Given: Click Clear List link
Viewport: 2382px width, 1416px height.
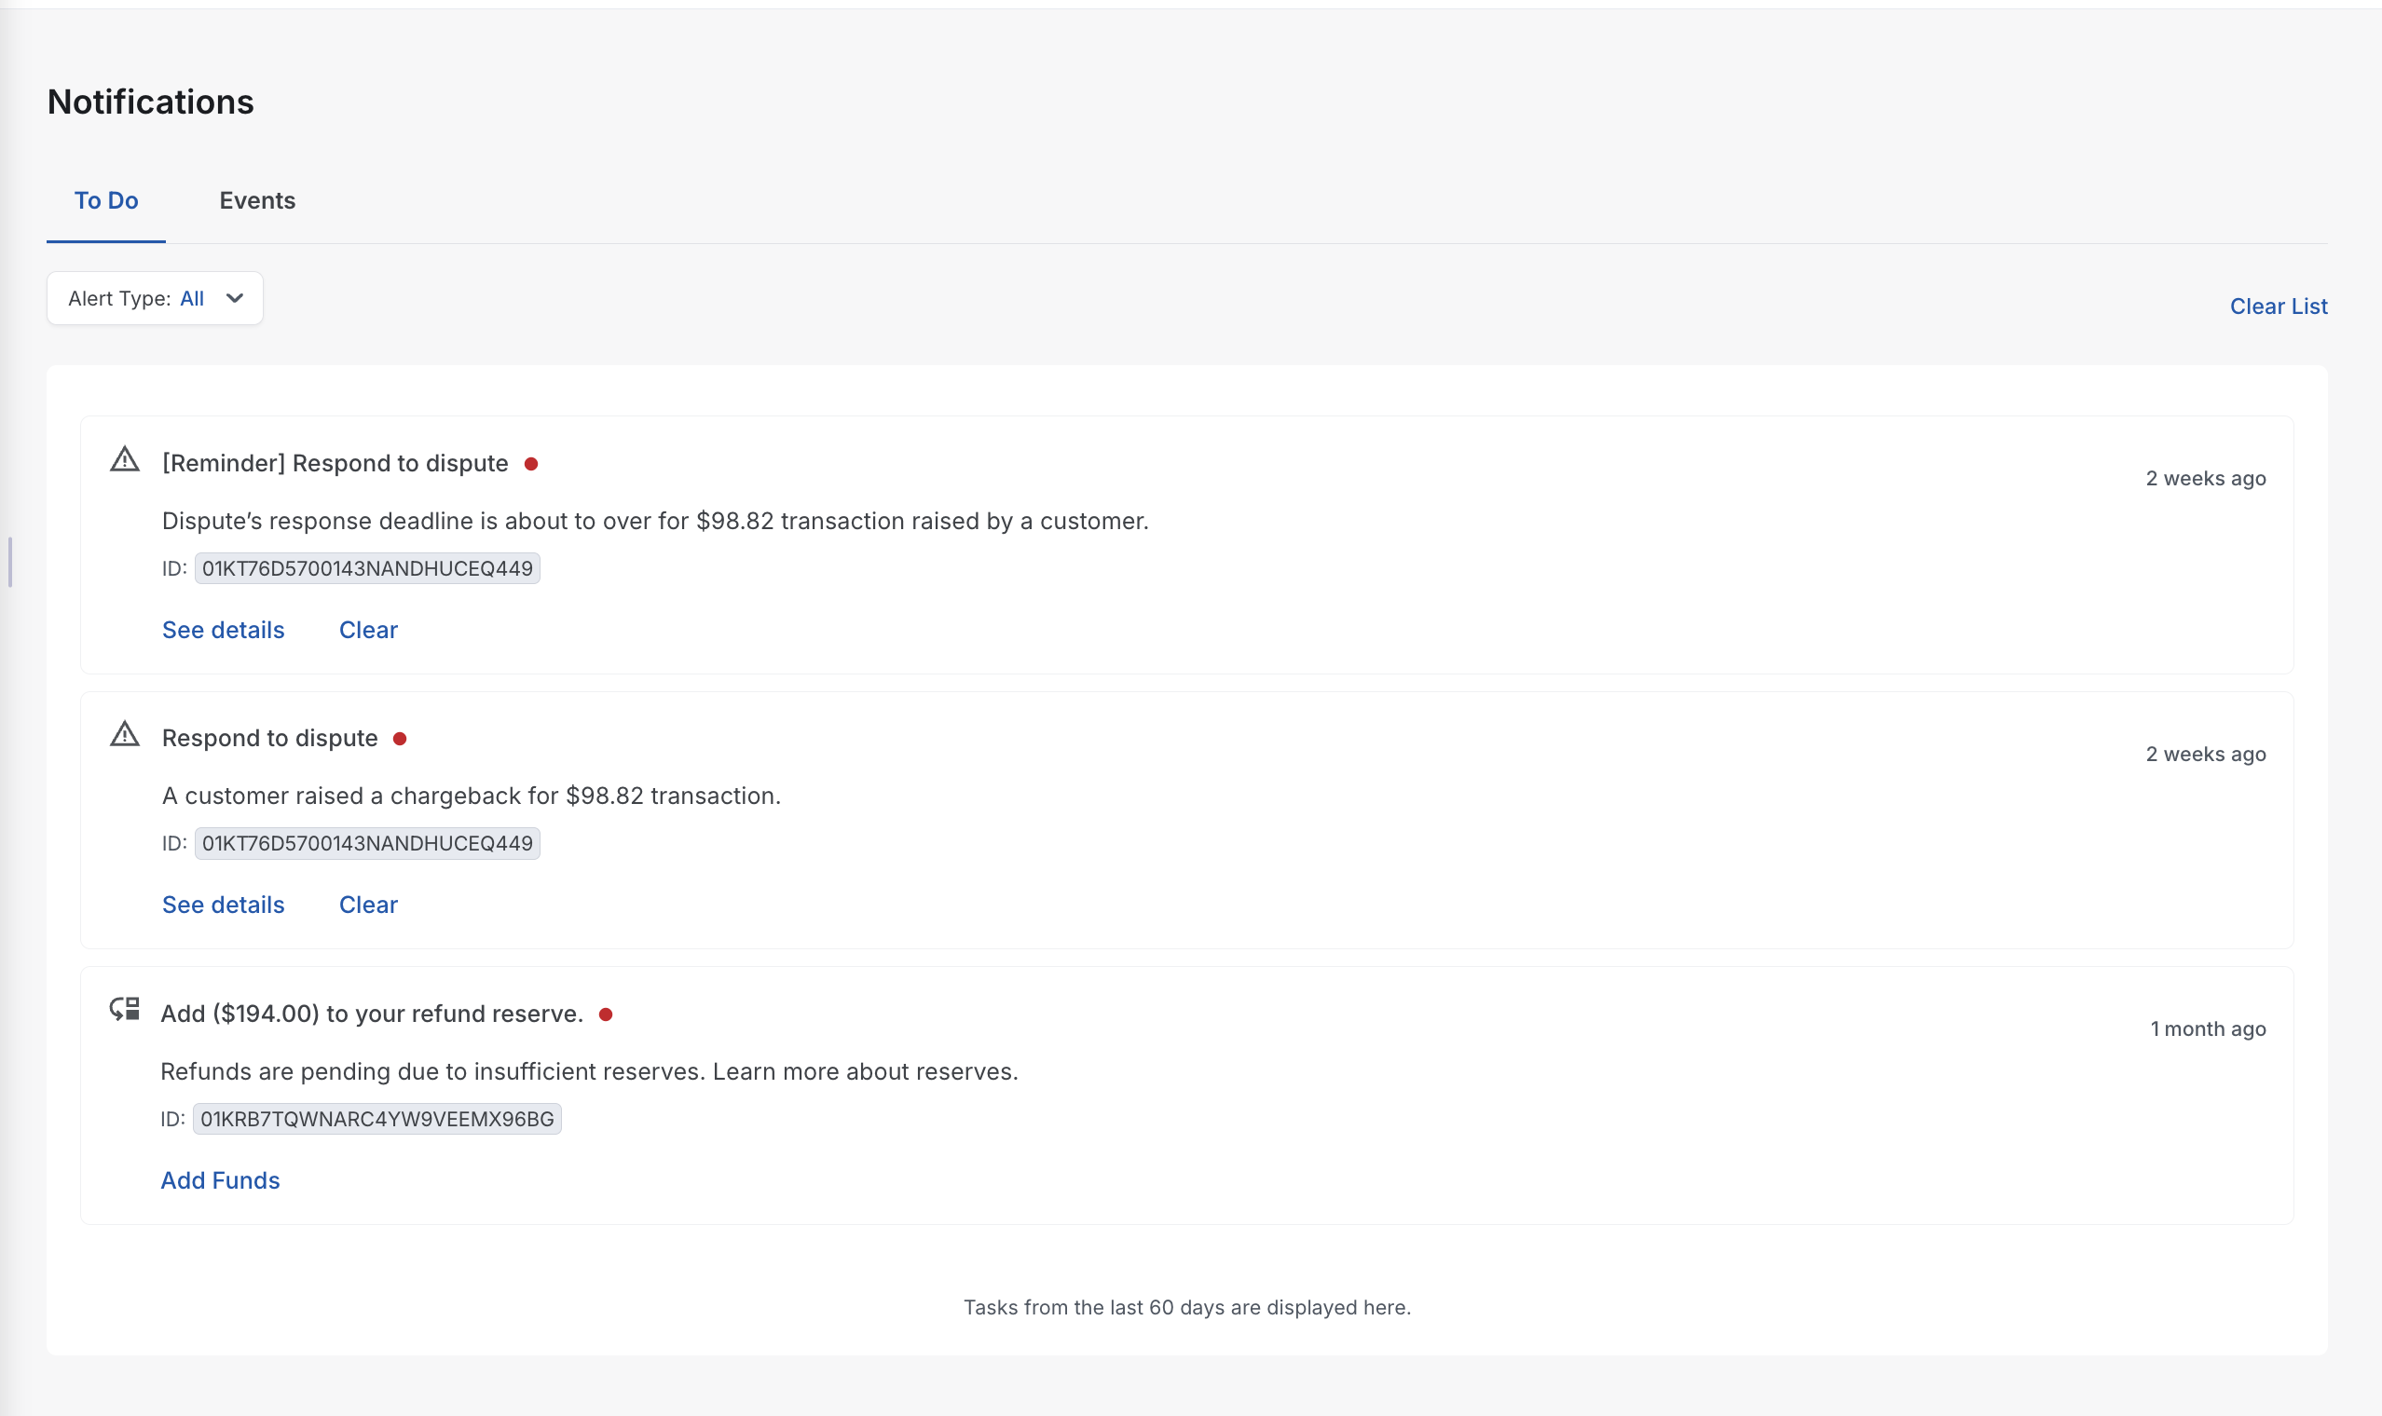Looking at the screenshot, I should pyautogui.click(x=2278, y=306).
